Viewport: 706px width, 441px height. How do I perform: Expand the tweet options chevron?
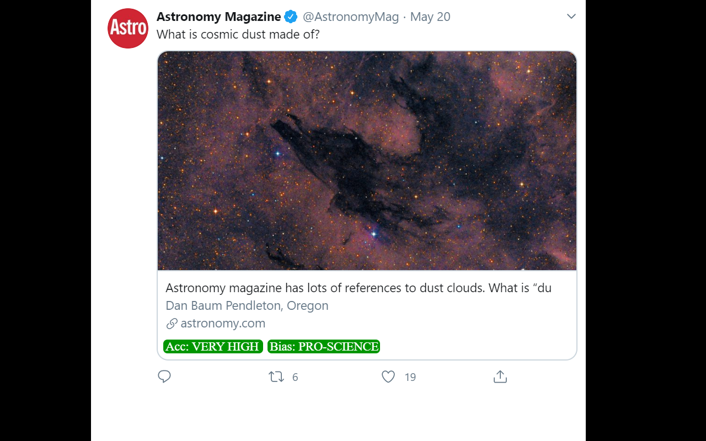point(571,17)
